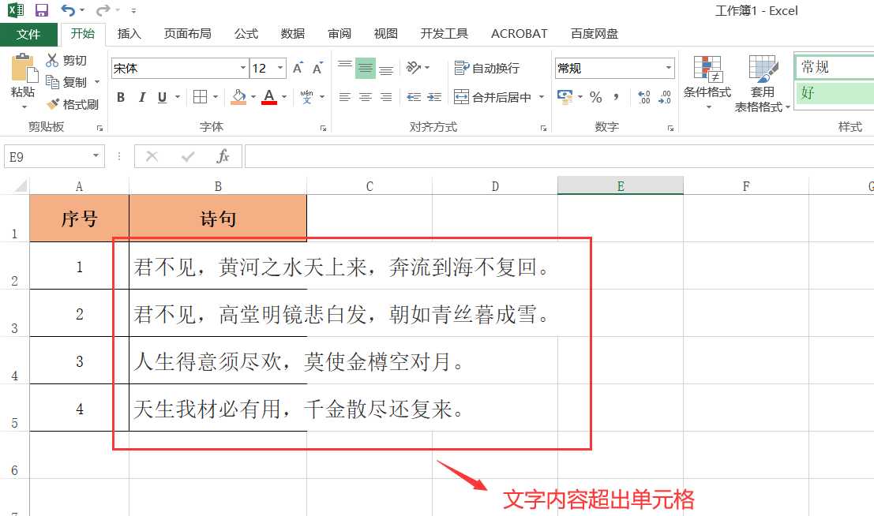Viewport: 874px width, 516px height.
Task: Open the 开发工具 Developer tab
Action: click(445, 34)
